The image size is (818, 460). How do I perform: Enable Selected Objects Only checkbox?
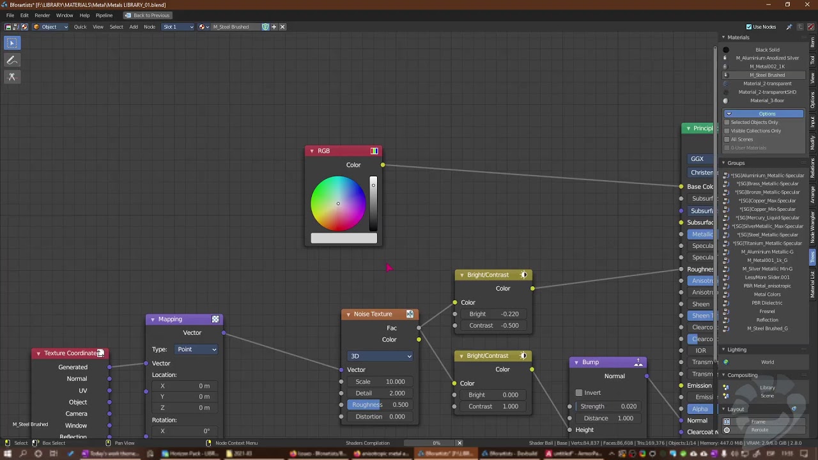tap(727, 122)
